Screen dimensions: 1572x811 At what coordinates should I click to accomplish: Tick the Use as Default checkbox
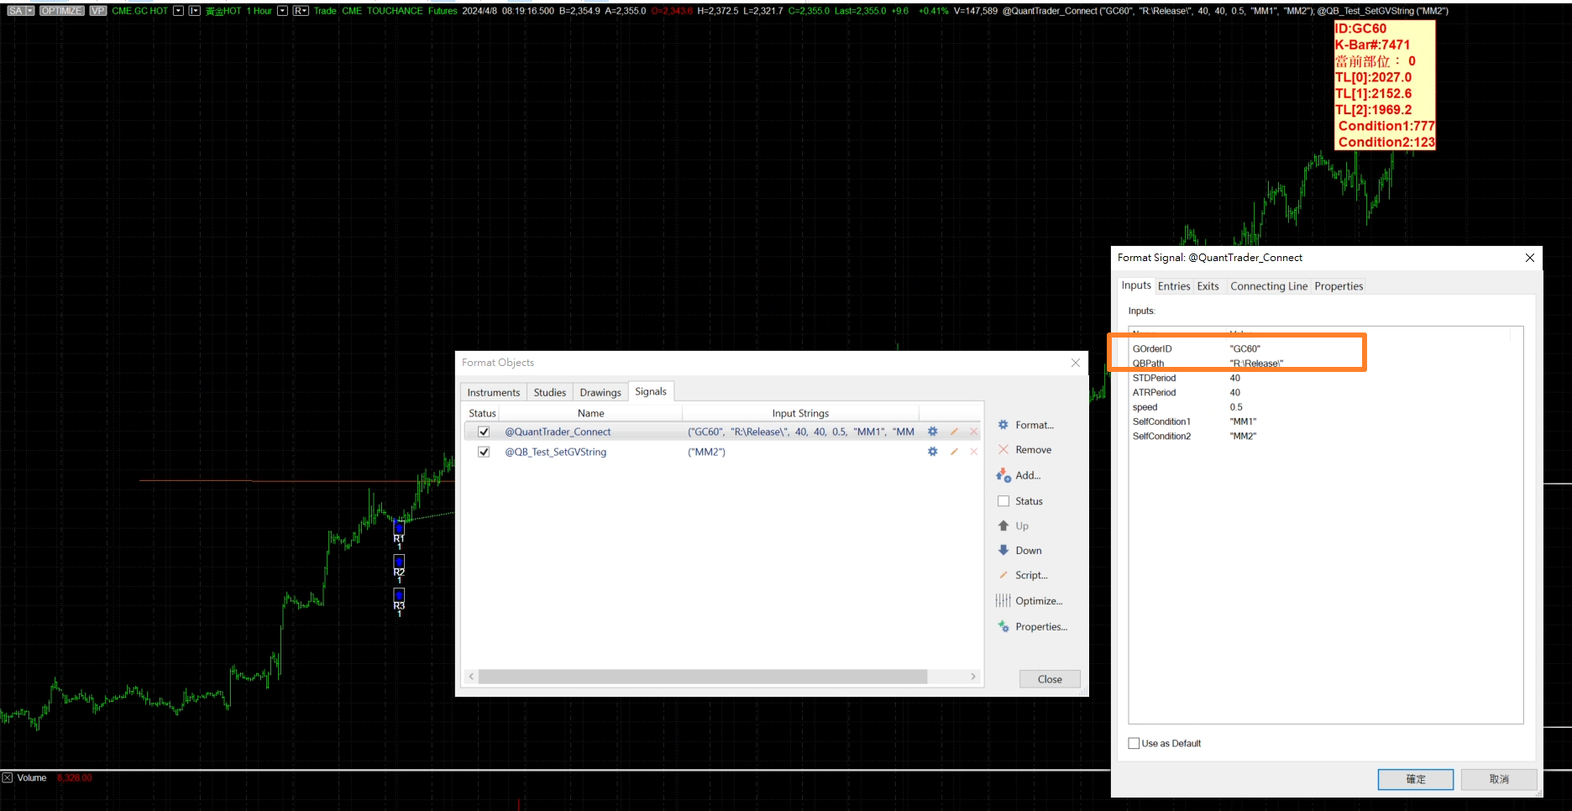[1134, 744]
